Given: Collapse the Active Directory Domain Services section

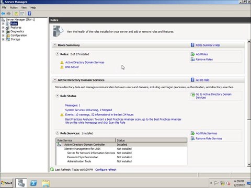Looking at the screenshot, I should 55,80.
